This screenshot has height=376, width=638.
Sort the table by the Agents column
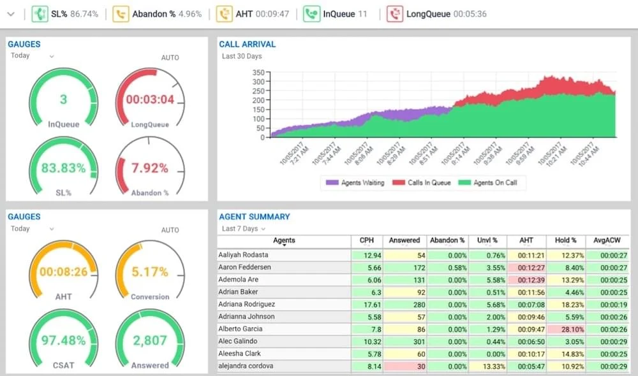coord(284,241)
